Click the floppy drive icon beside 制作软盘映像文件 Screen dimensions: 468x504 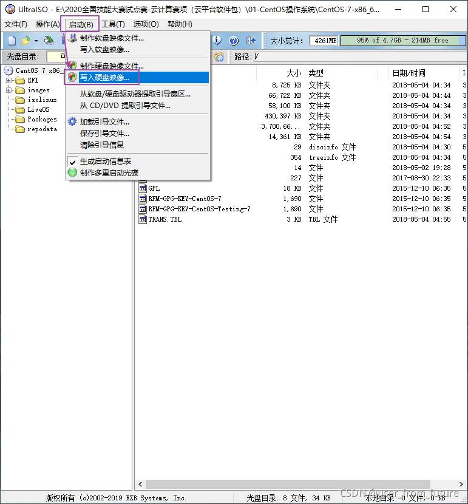(72, 38)
